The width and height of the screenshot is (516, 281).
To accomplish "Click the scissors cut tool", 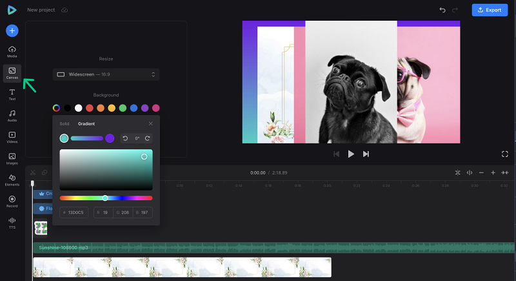I will pos(33,172).
